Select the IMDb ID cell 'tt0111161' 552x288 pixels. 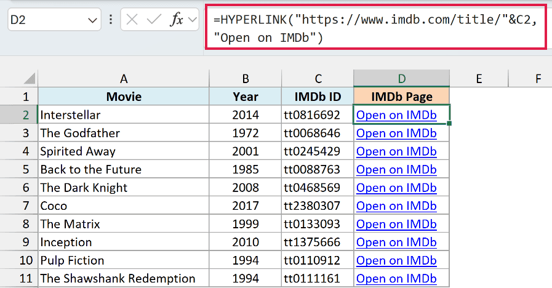318,279
